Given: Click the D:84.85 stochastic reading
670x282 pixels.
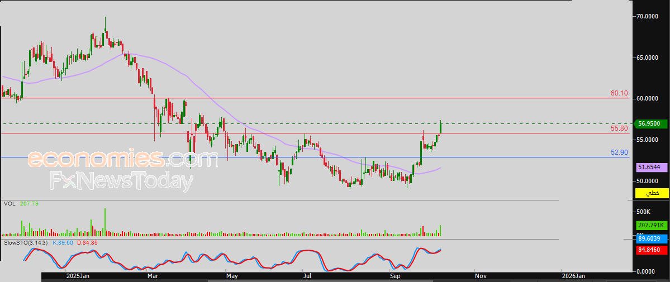Looking at the screenshot, I should tap(87, 243).
